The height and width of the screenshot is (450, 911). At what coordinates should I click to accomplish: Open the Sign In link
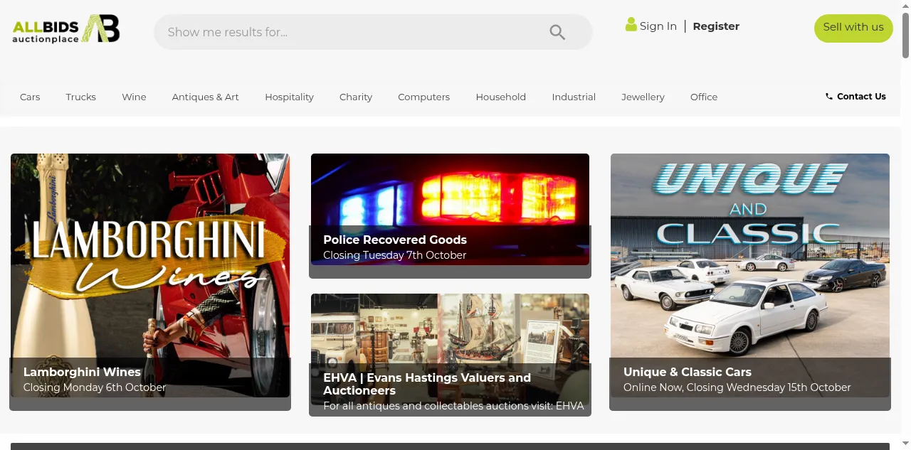point(658,26)
